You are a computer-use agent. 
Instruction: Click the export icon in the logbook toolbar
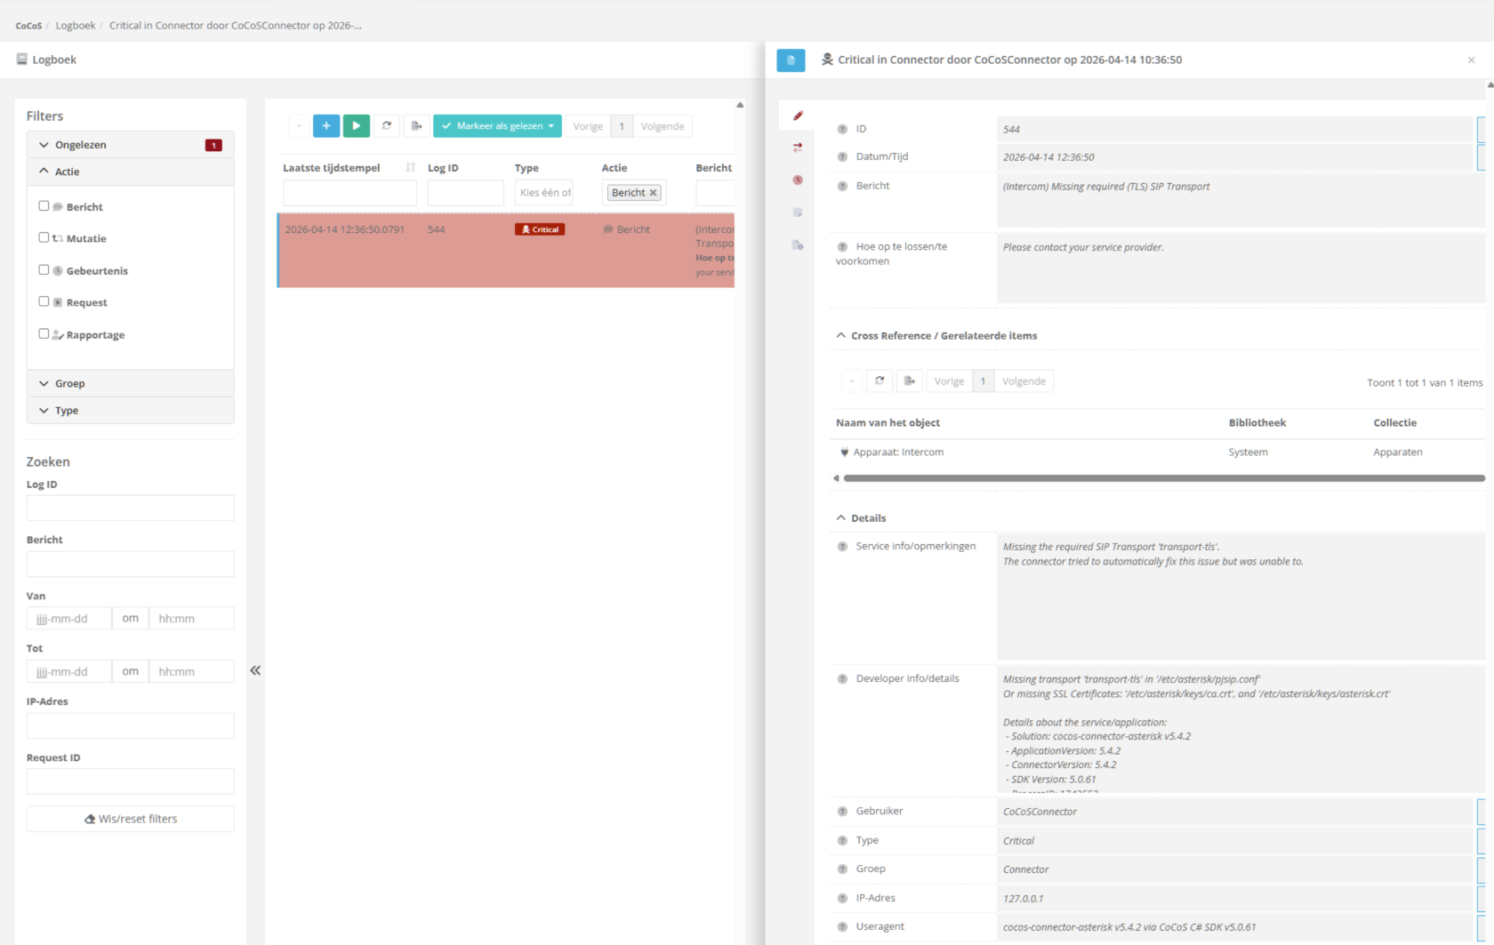(x=416, y=126)
